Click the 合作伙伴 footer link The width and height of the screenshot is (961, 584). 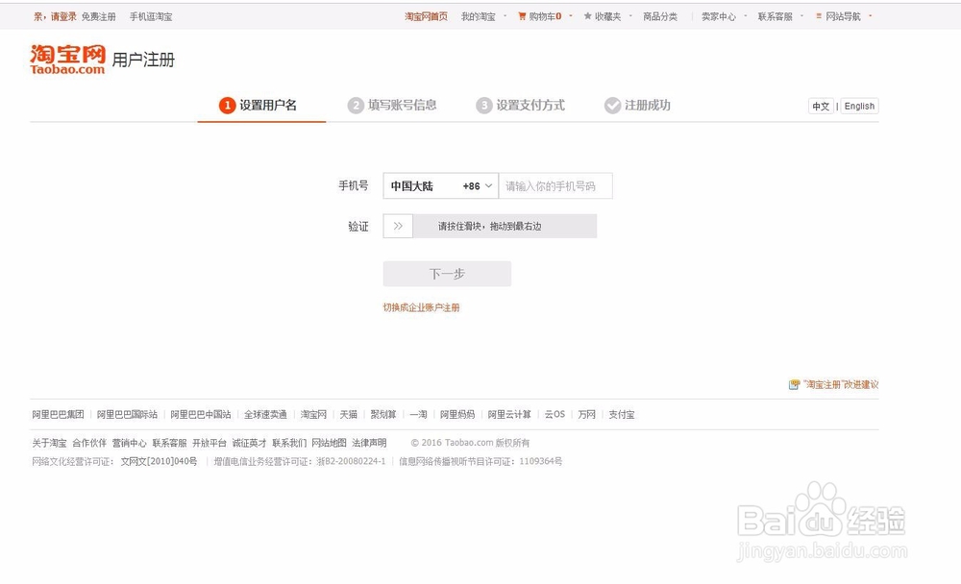pos(89,443)
